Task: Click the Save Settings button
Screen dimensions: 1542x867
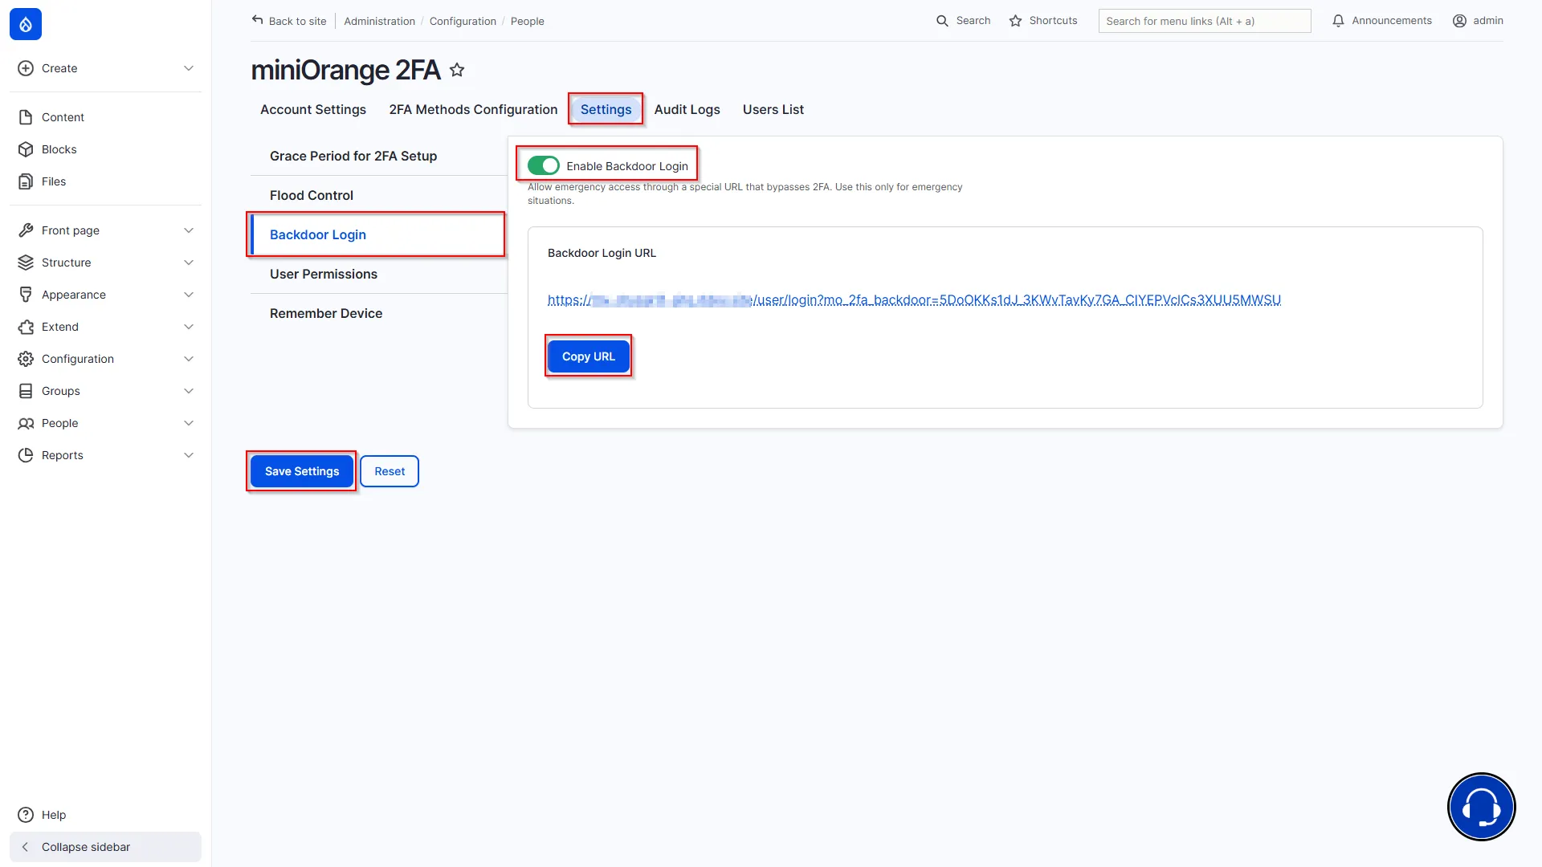Action: click(302, 471)
